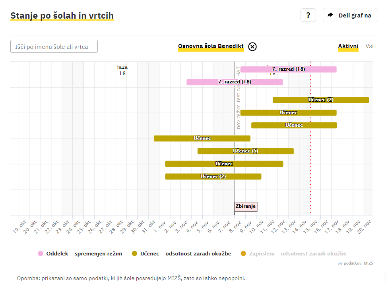
Task: Click the share arrow icon
Action: pos(330,15)
